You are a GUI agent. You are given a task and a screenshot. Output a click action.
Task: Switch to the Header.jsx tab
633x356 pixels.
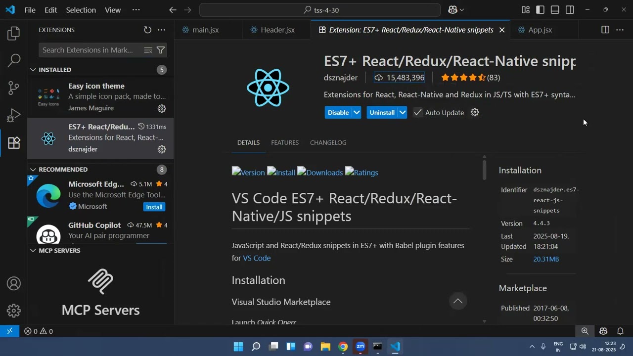click(277, 30)
